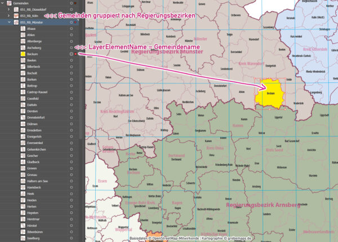Select the Borken layer row
The image size is (338, 242).
(x=39, y=80)
